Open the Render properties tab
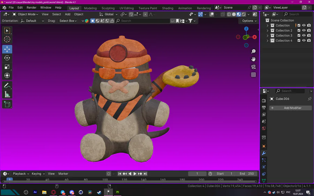314x196 pixels. click(264, 101)
